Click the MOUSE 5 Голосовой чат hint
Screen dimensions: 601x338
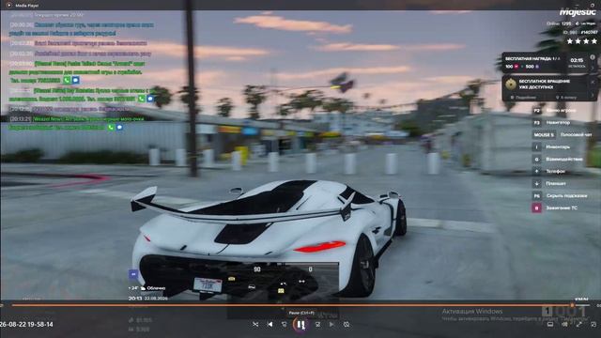[x=562, y=135]
